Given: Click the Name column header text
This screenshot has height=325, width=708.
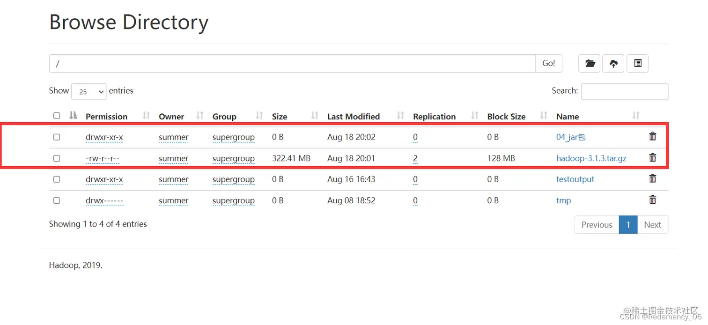Looking at the screenshot, I should [568, 117].
